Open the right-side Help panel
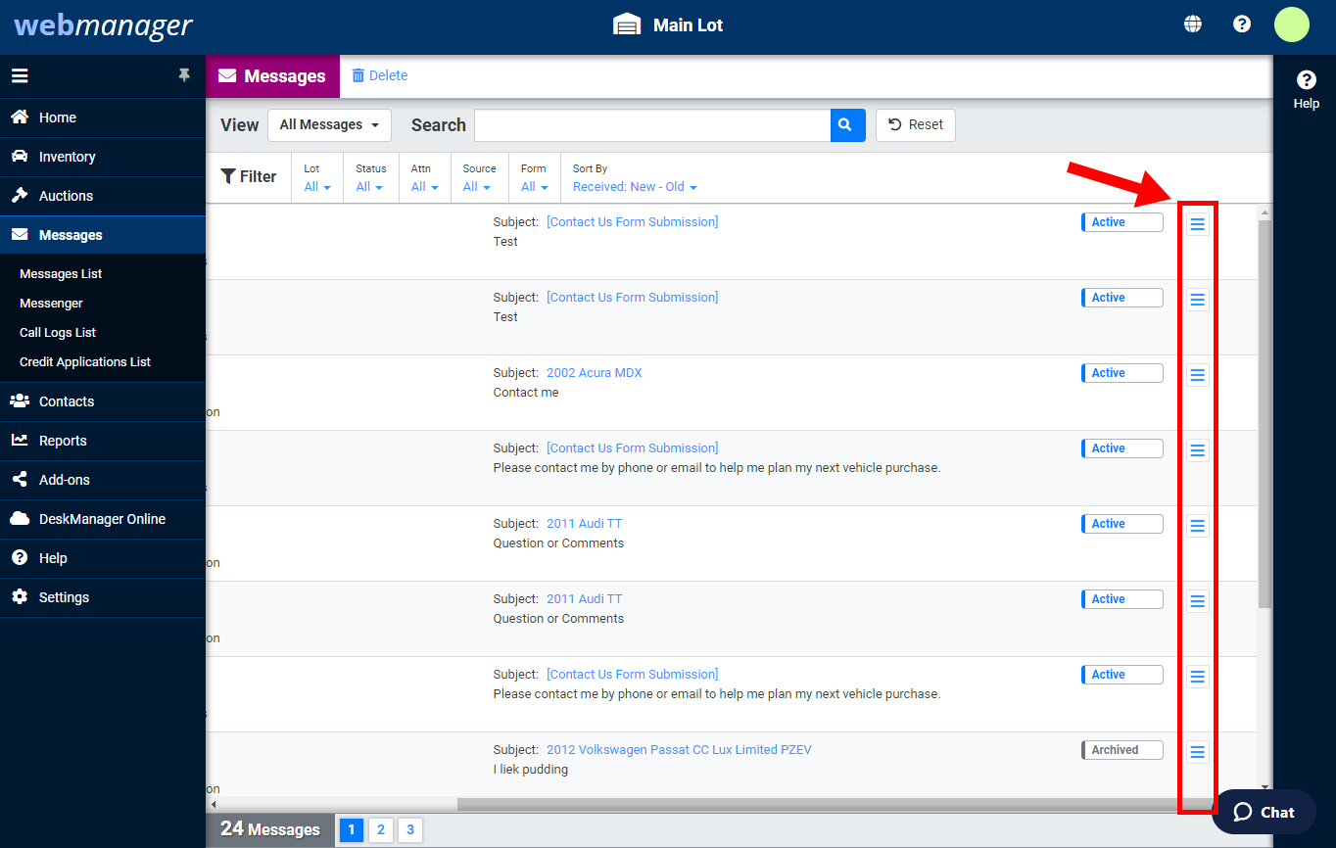The height and width of the screenshot is (848, 1336). click(x=1306, y=89)
